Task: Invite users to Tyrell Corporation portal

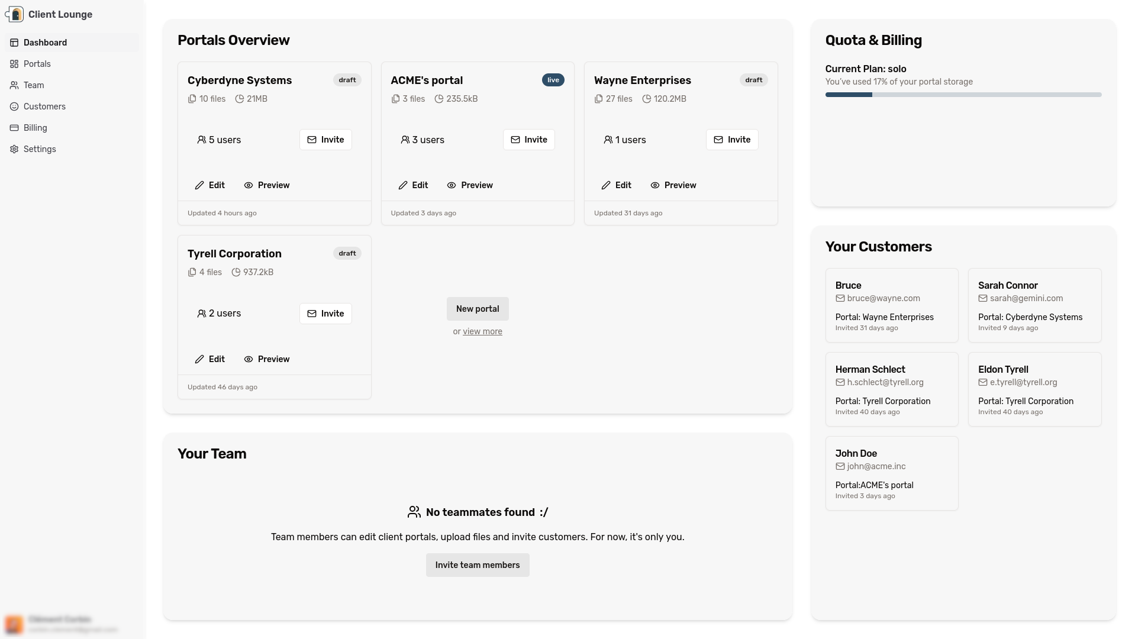Action: point(325,314)
